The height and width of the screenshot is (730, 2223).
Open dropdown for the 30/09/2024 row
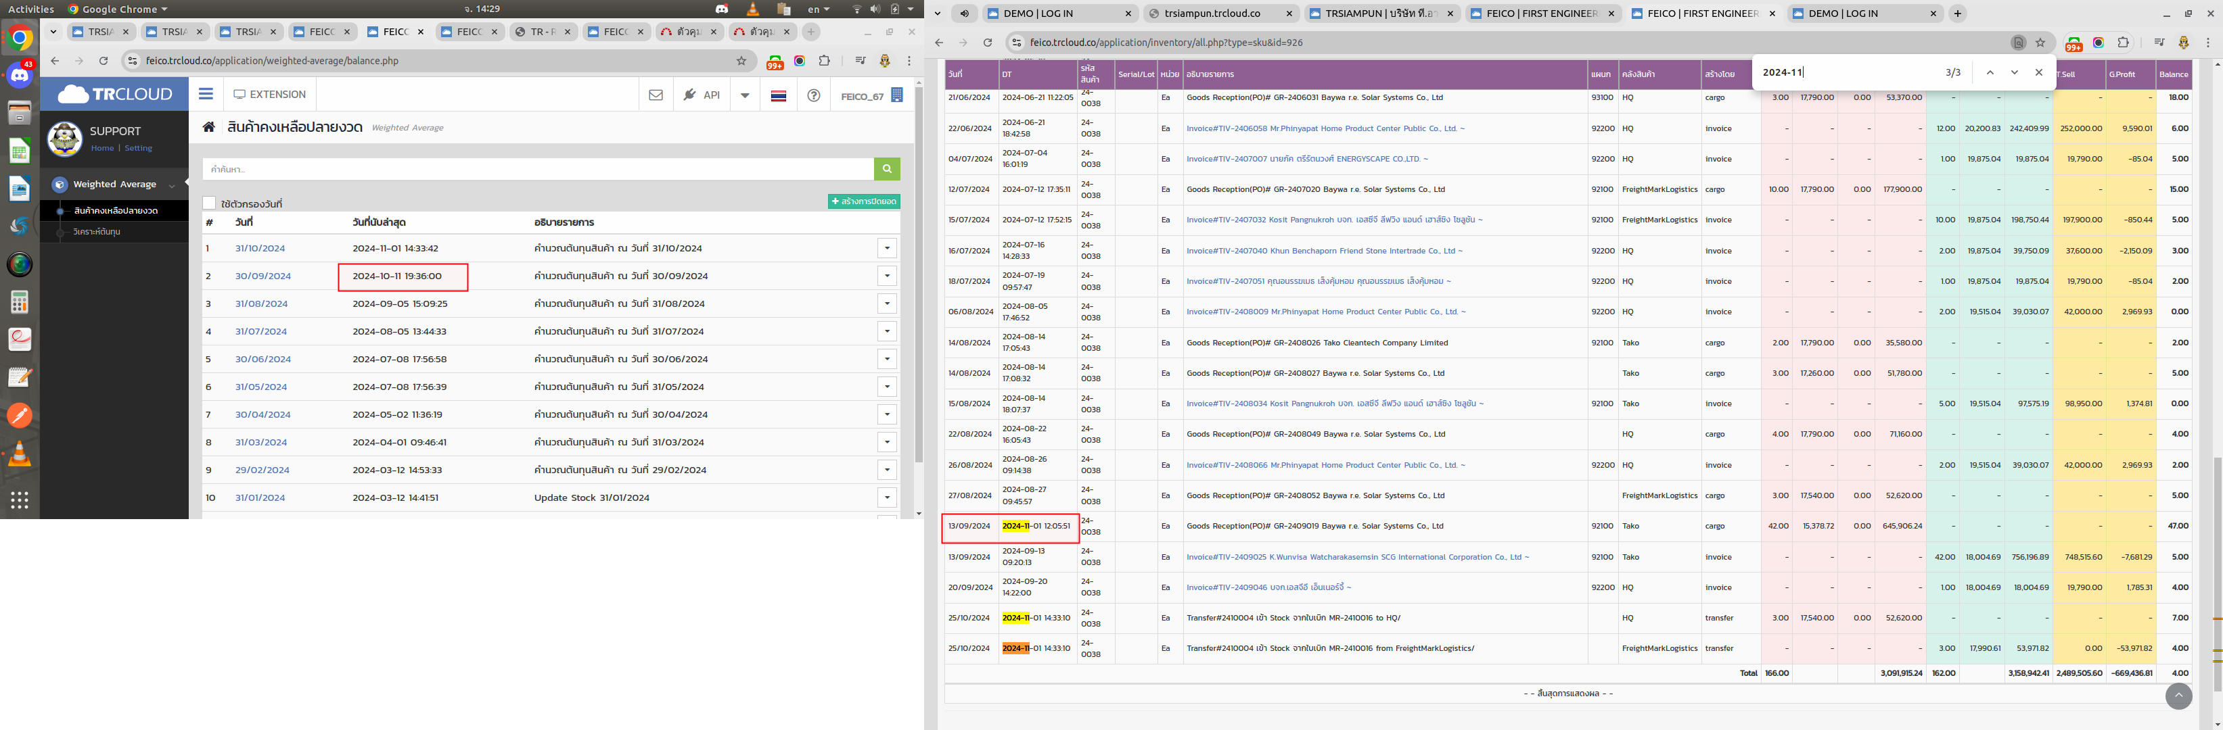(x=886, y=276)
